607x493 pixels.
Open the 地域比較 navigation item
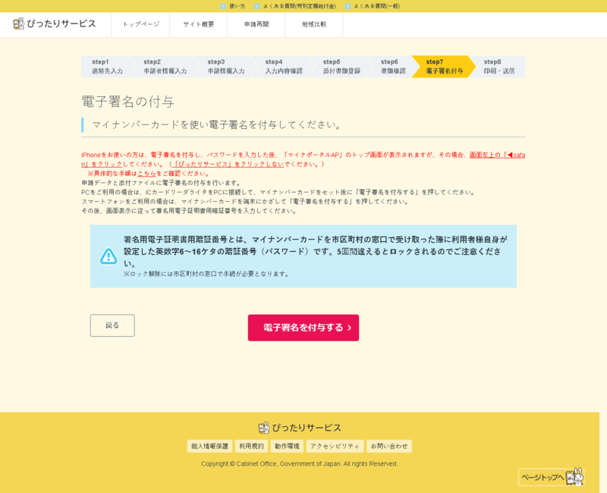pyautogui.click(x=314, y=24)
